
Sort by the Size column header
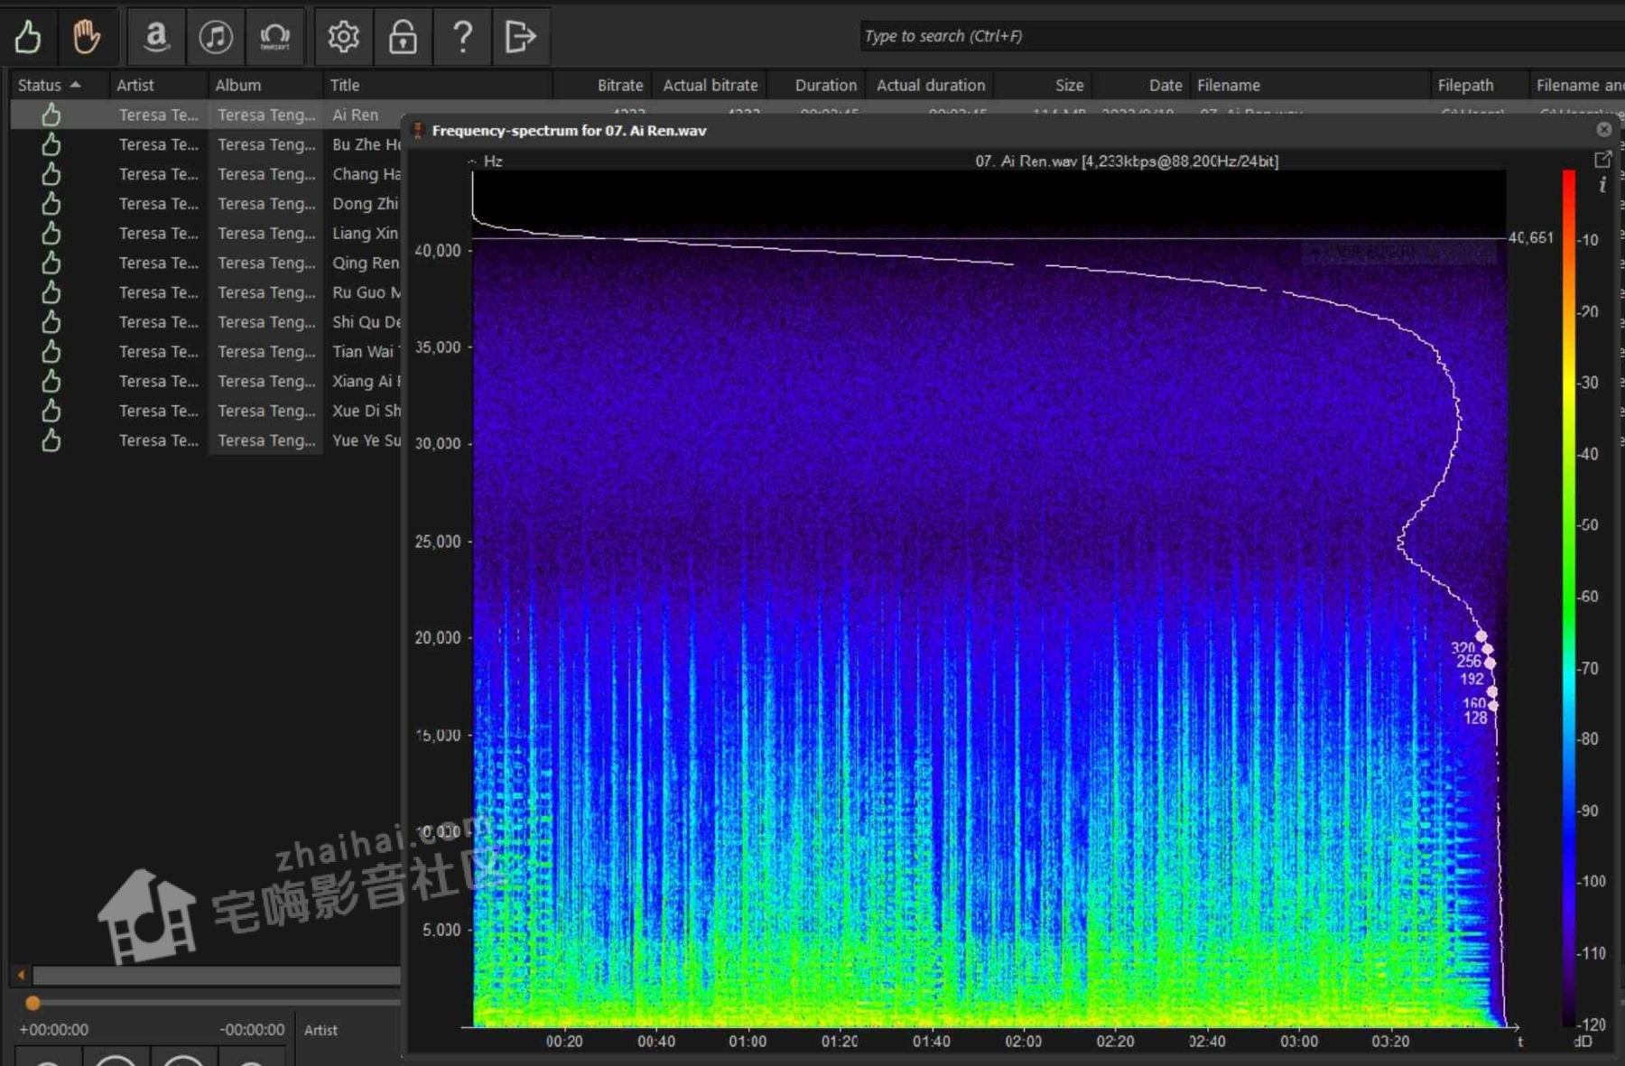(1045, 85)
